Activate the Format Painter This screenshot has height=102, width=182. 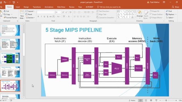click(x=10, y=18)
